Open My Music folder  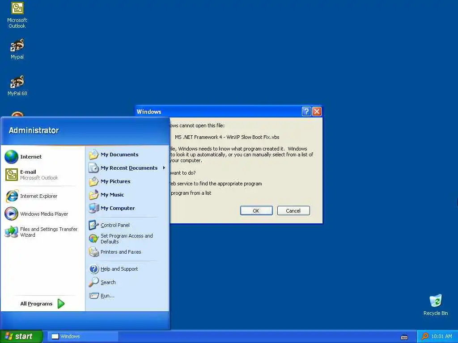pyautogui.click(x=127, y=195)
